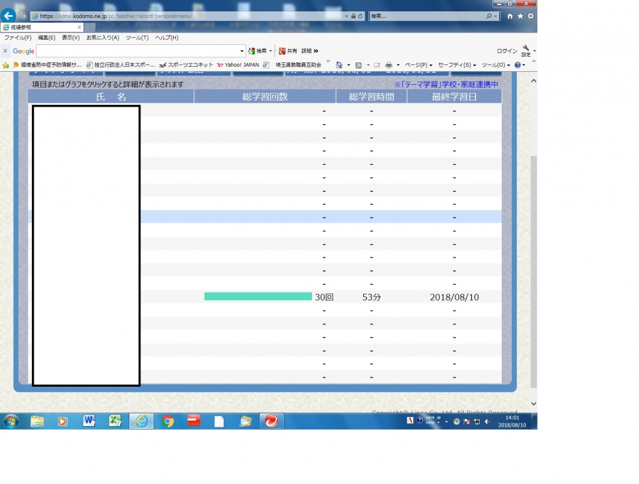Open the 独立行政法人日本スポー... favorite link
The image size is (639, 484).
coord(120,65)
